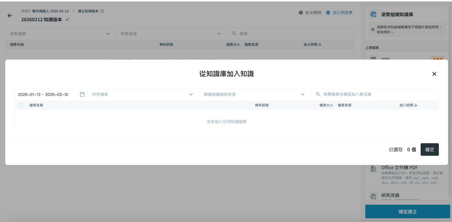This screenshot has height=222, width=452.
Task: Click the back arrow icon
Action: pos(10,16)
